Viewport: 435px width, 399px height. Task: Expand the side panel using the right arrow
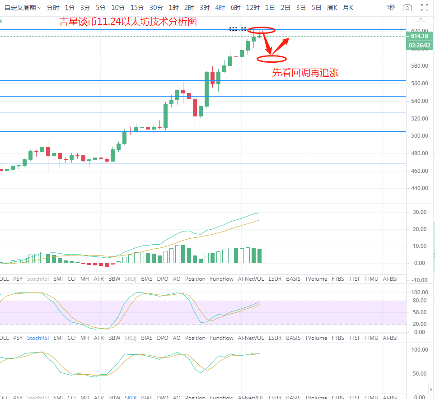click(x=431, y=389)
